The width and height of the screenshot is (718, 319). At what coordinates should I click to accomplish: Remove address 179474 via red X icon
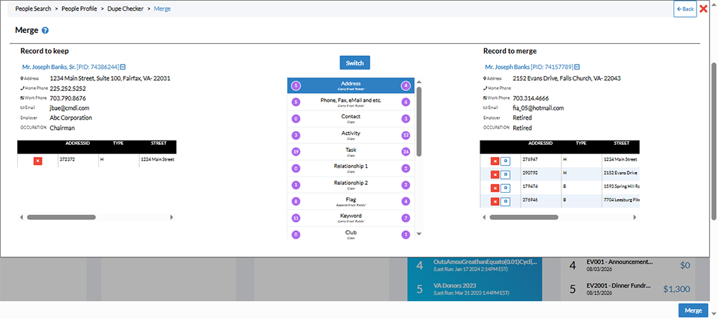point(495,188)
